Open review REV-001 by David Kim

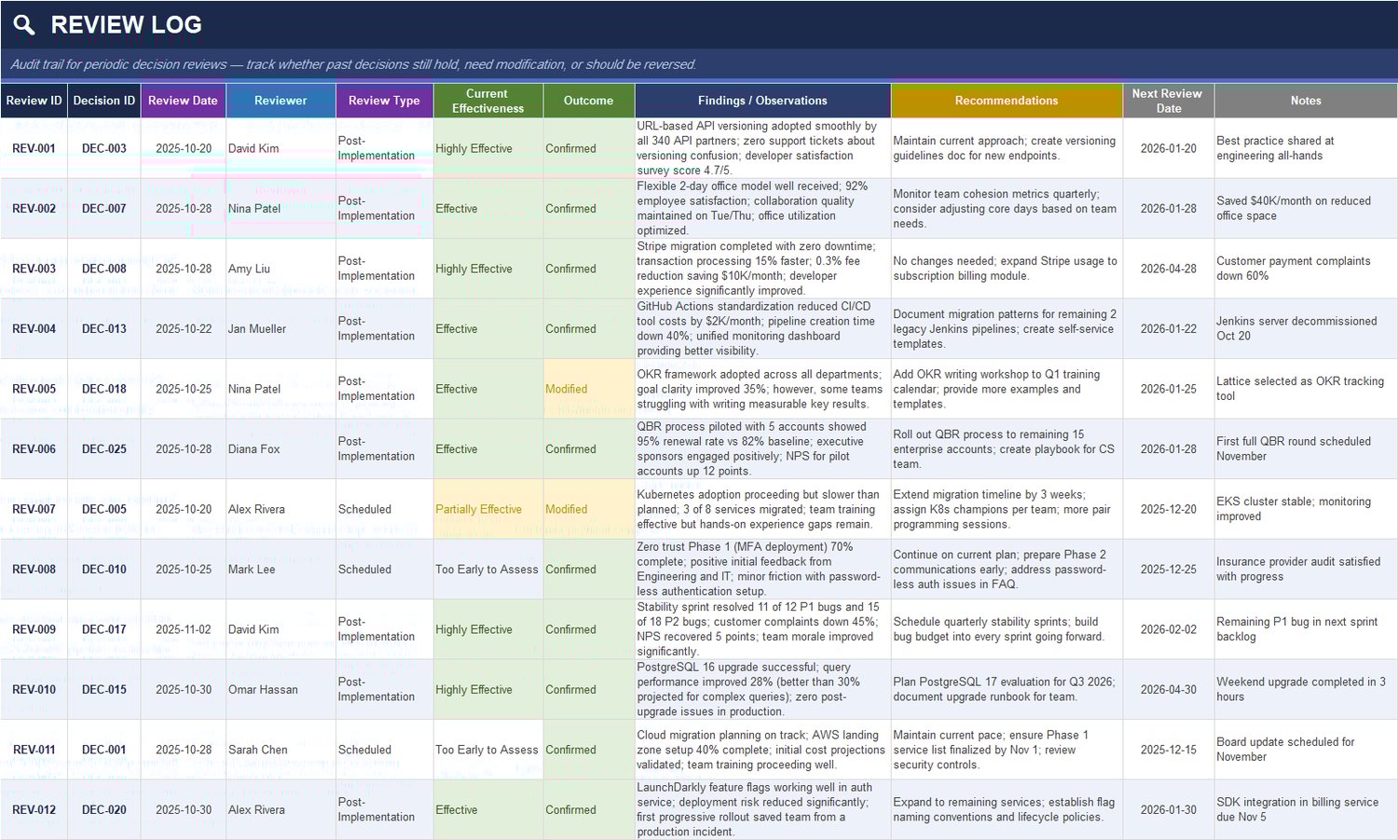pyautogui.click(x=34, y=148)
